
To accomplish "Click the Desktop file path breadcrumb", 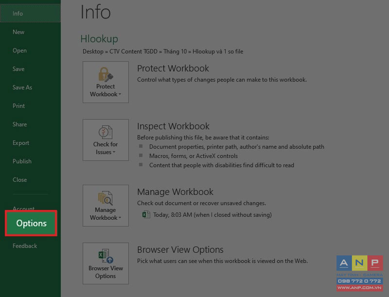I will pos(93,52).
